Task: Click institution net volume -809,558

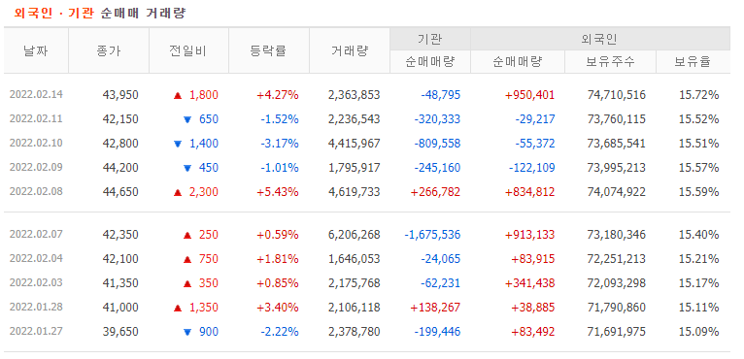Action: 437,144
